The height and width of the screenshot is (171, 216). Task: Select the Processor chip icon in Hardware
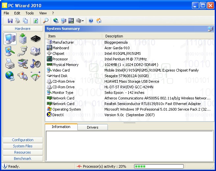pos(36,39)
